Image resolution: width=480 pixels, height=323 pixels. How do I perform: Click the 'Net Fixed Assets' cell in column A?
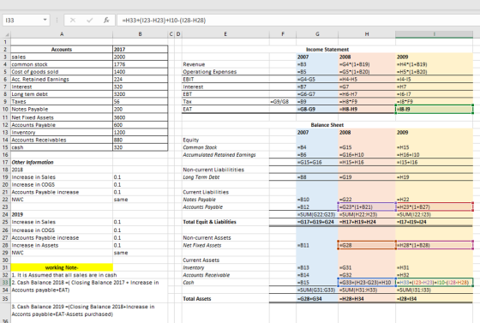pyautogui.click(x=62, y=117)
